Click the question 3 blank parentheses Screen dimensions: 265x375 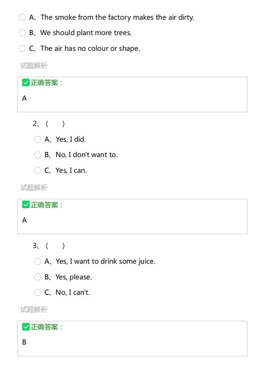tap(55, 246)
